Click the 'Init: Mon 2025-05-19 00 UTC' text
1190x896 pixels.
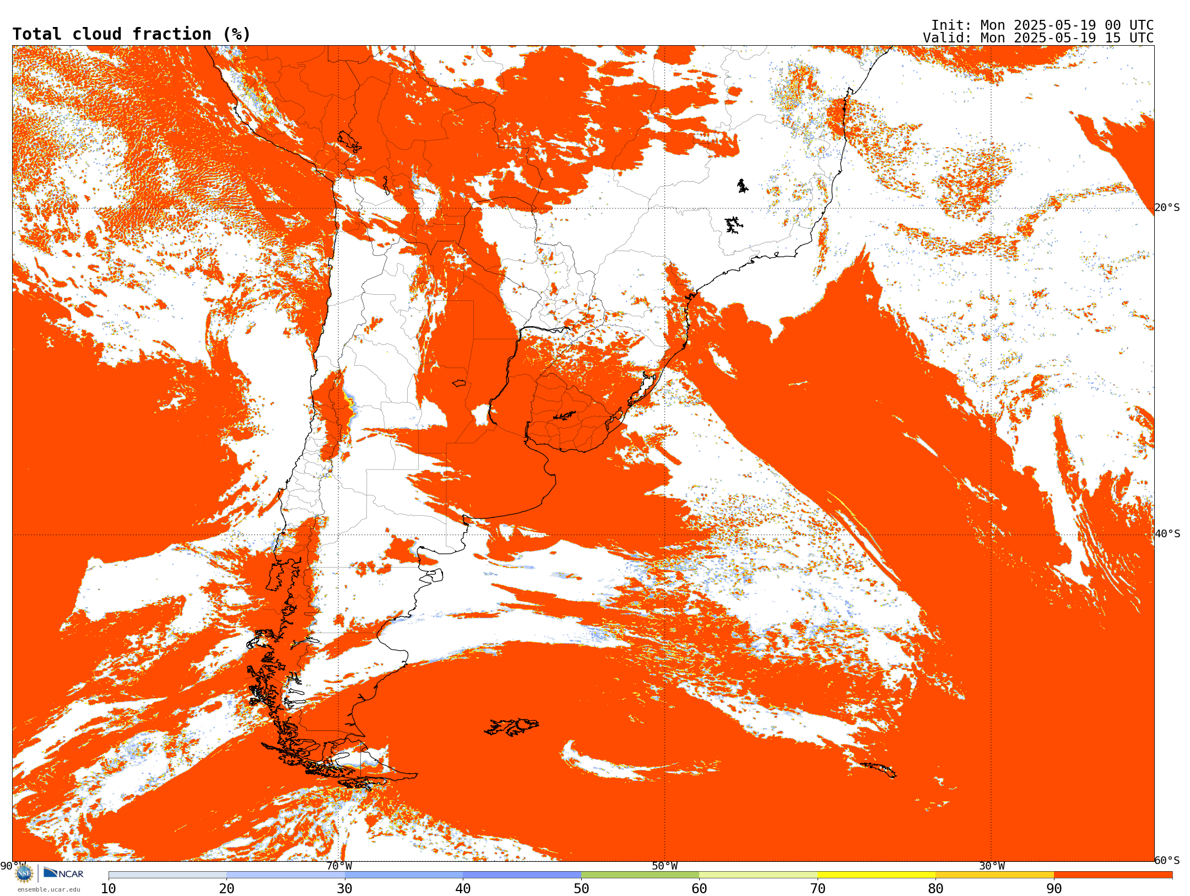[x=1042, y=25]
